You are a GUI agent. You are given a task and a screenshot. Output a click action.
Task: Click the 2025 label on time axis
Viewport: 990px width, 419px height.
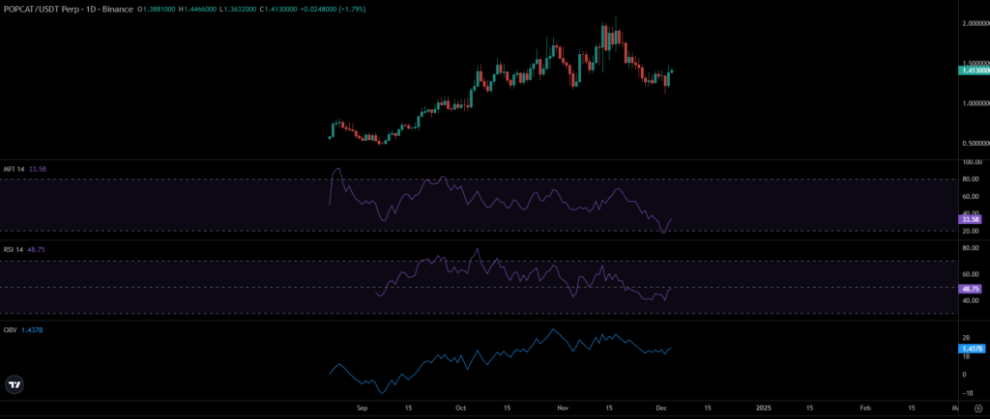[x=764, y=407]
